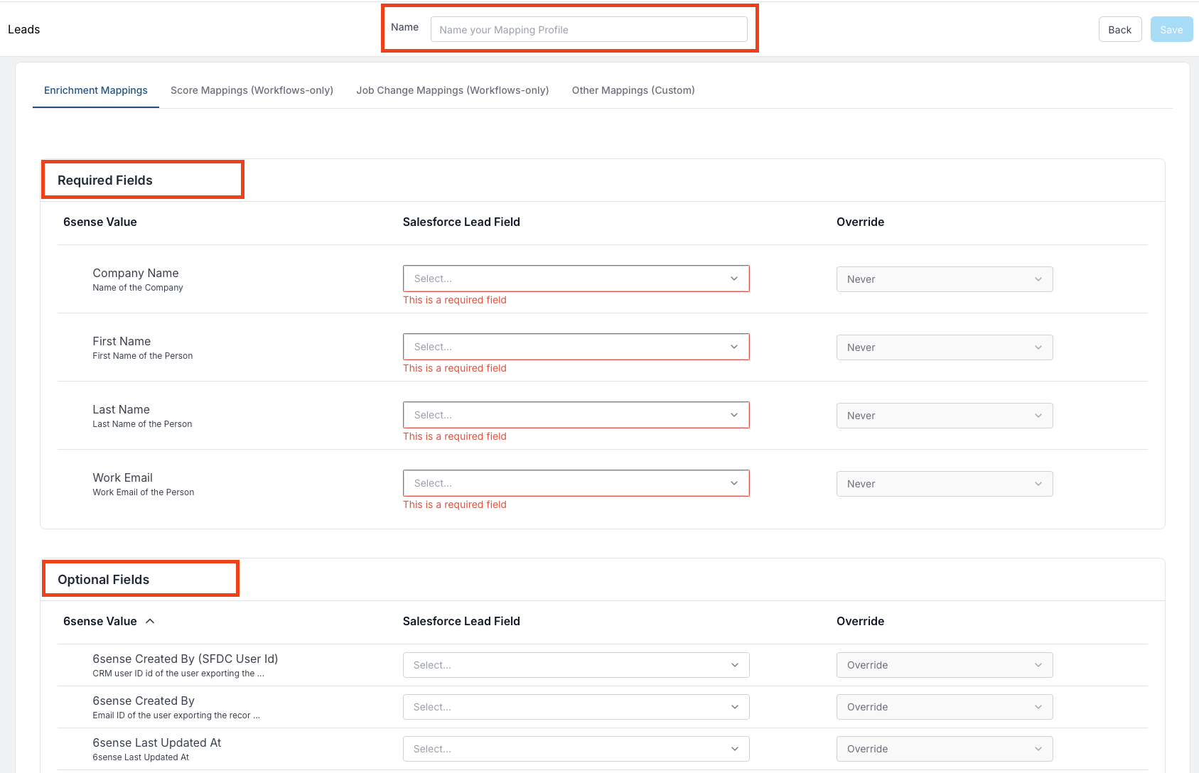This screenshot has width=1199, height=773.
Task: Open Work Email Salesforce Lead Field dropdown
Action: point(576,483)
